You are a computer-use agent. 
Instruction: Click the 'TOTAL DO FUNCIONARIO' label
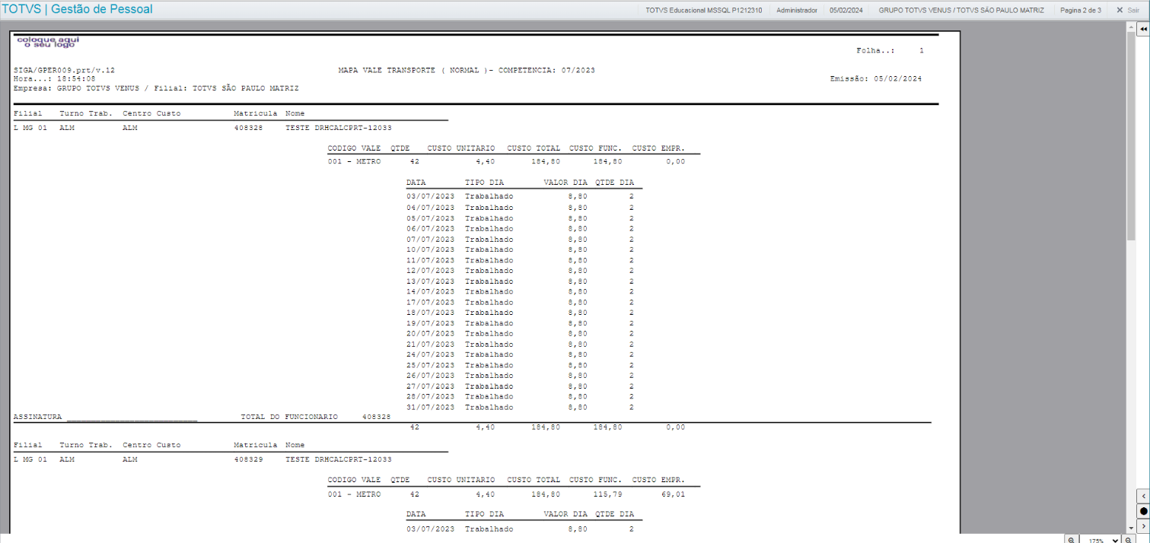click(289, 418)
